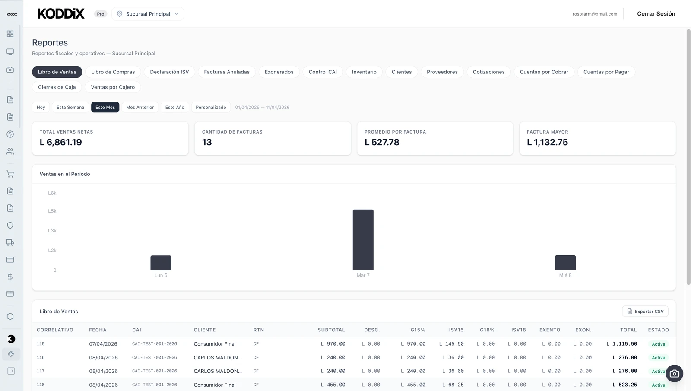Select the Personalizado date range option
The image size is (691, 391).
click(211, 107)
